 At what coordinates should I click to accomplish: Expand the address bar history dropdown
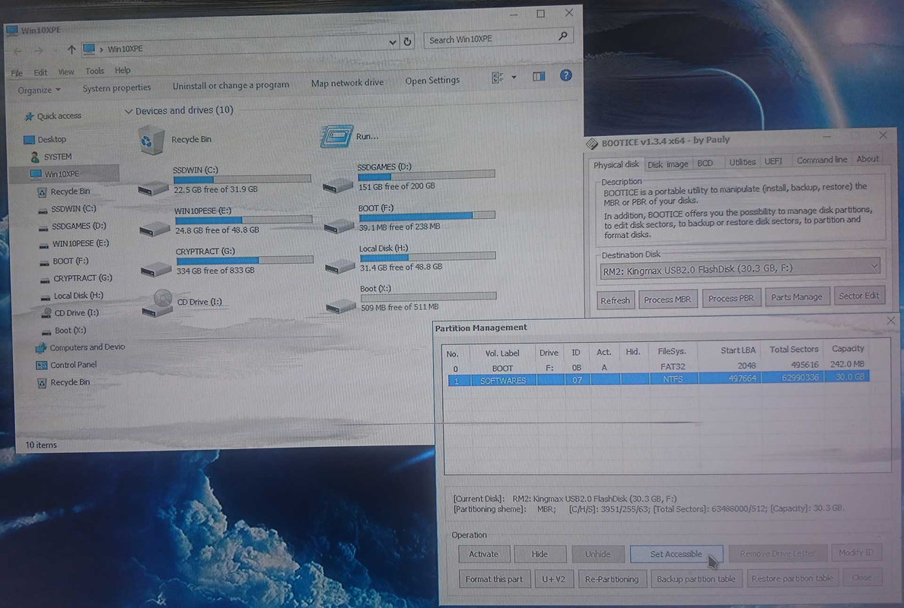(393, 42)
